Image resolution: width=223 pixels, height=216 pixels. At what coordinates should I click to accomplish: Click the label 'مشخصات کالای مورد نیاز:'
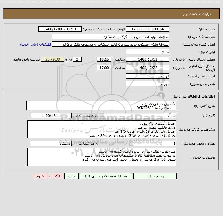(196, 130)
